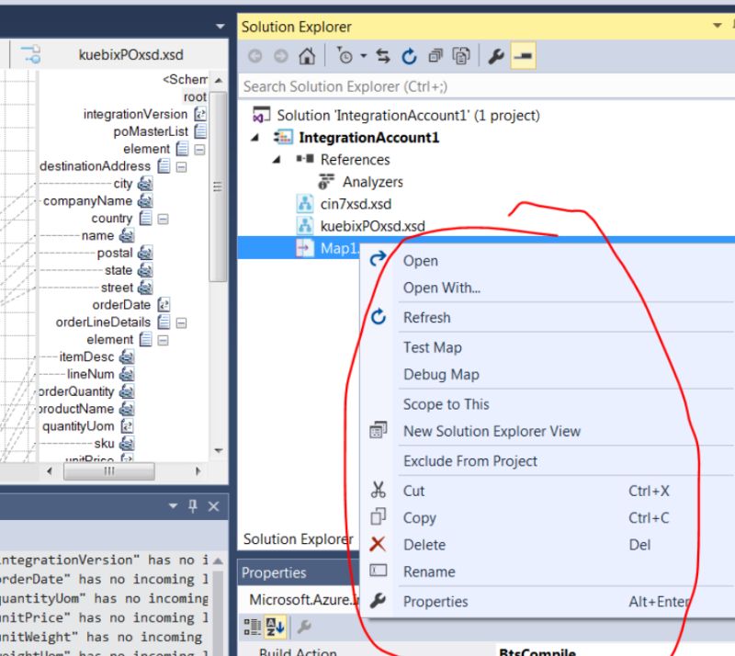This screenshot has width=735, height=656.
Task: Choose Refresh in the context menu
Action: pos(426,318)
